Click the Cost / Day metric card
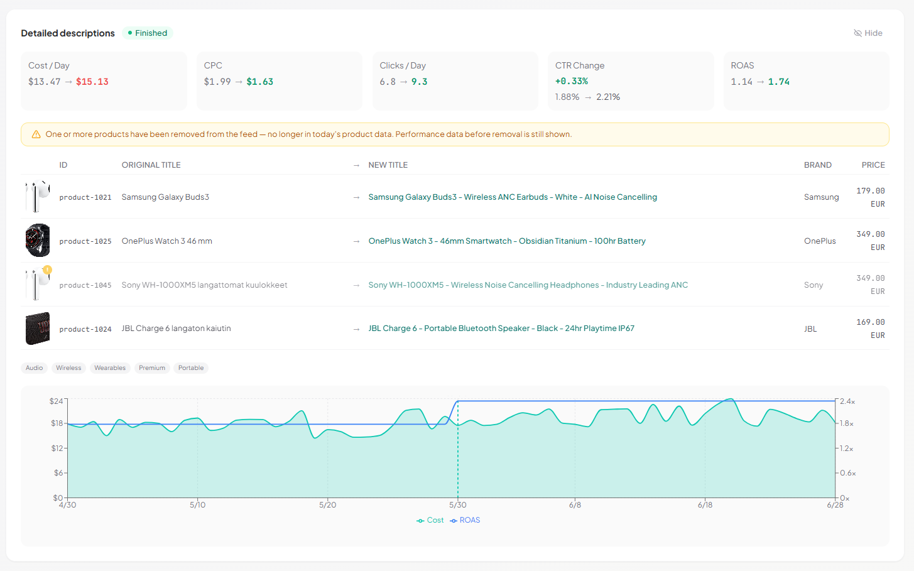Image resolution: width=914 pixels, height=571 pixels. (104, 81)
